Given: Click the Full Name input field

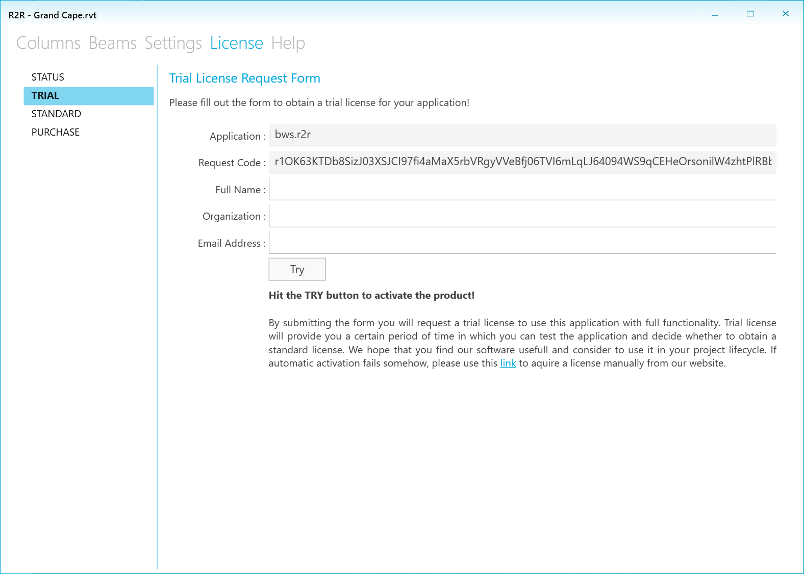Looking at the screenshot, I should [x=522, y=189].
